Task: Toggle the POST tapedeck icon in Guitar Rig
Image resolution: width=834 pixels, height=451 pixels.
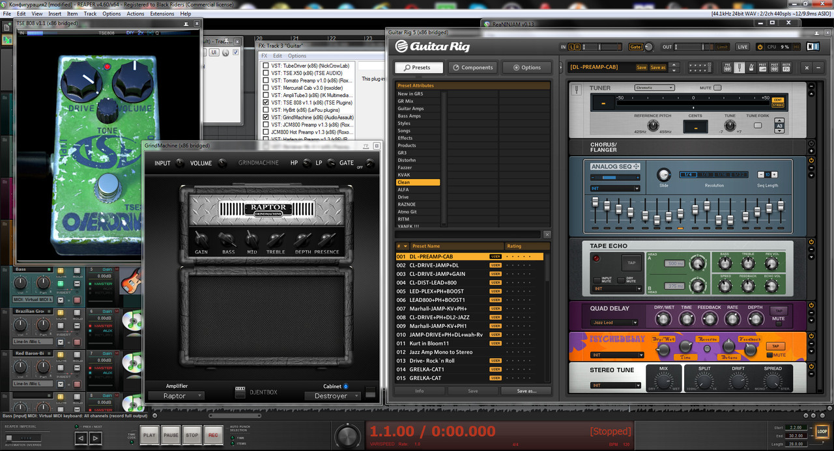Action: coord(774,68)
